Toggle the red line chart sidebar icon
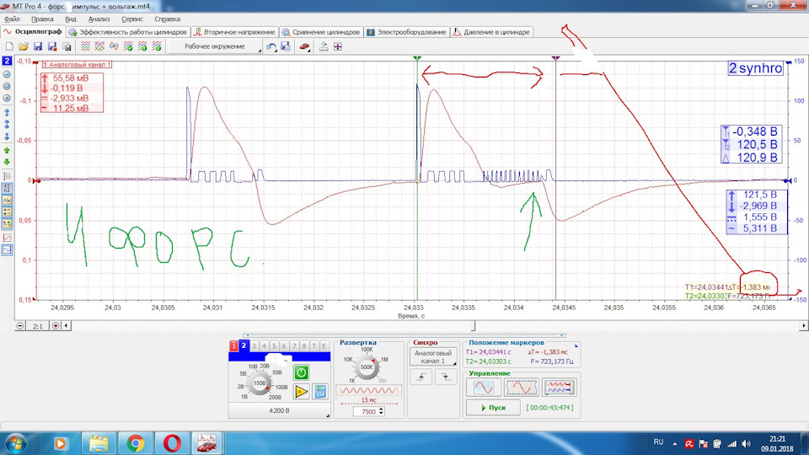The image size is (809, 455). pos(7,238)
